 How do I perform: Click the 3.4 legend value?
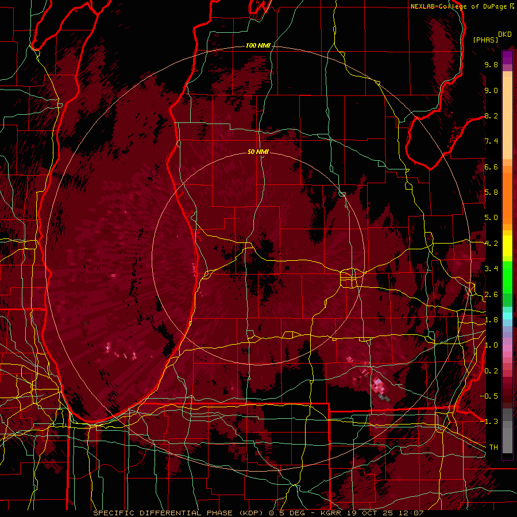[x=491, y=269]
